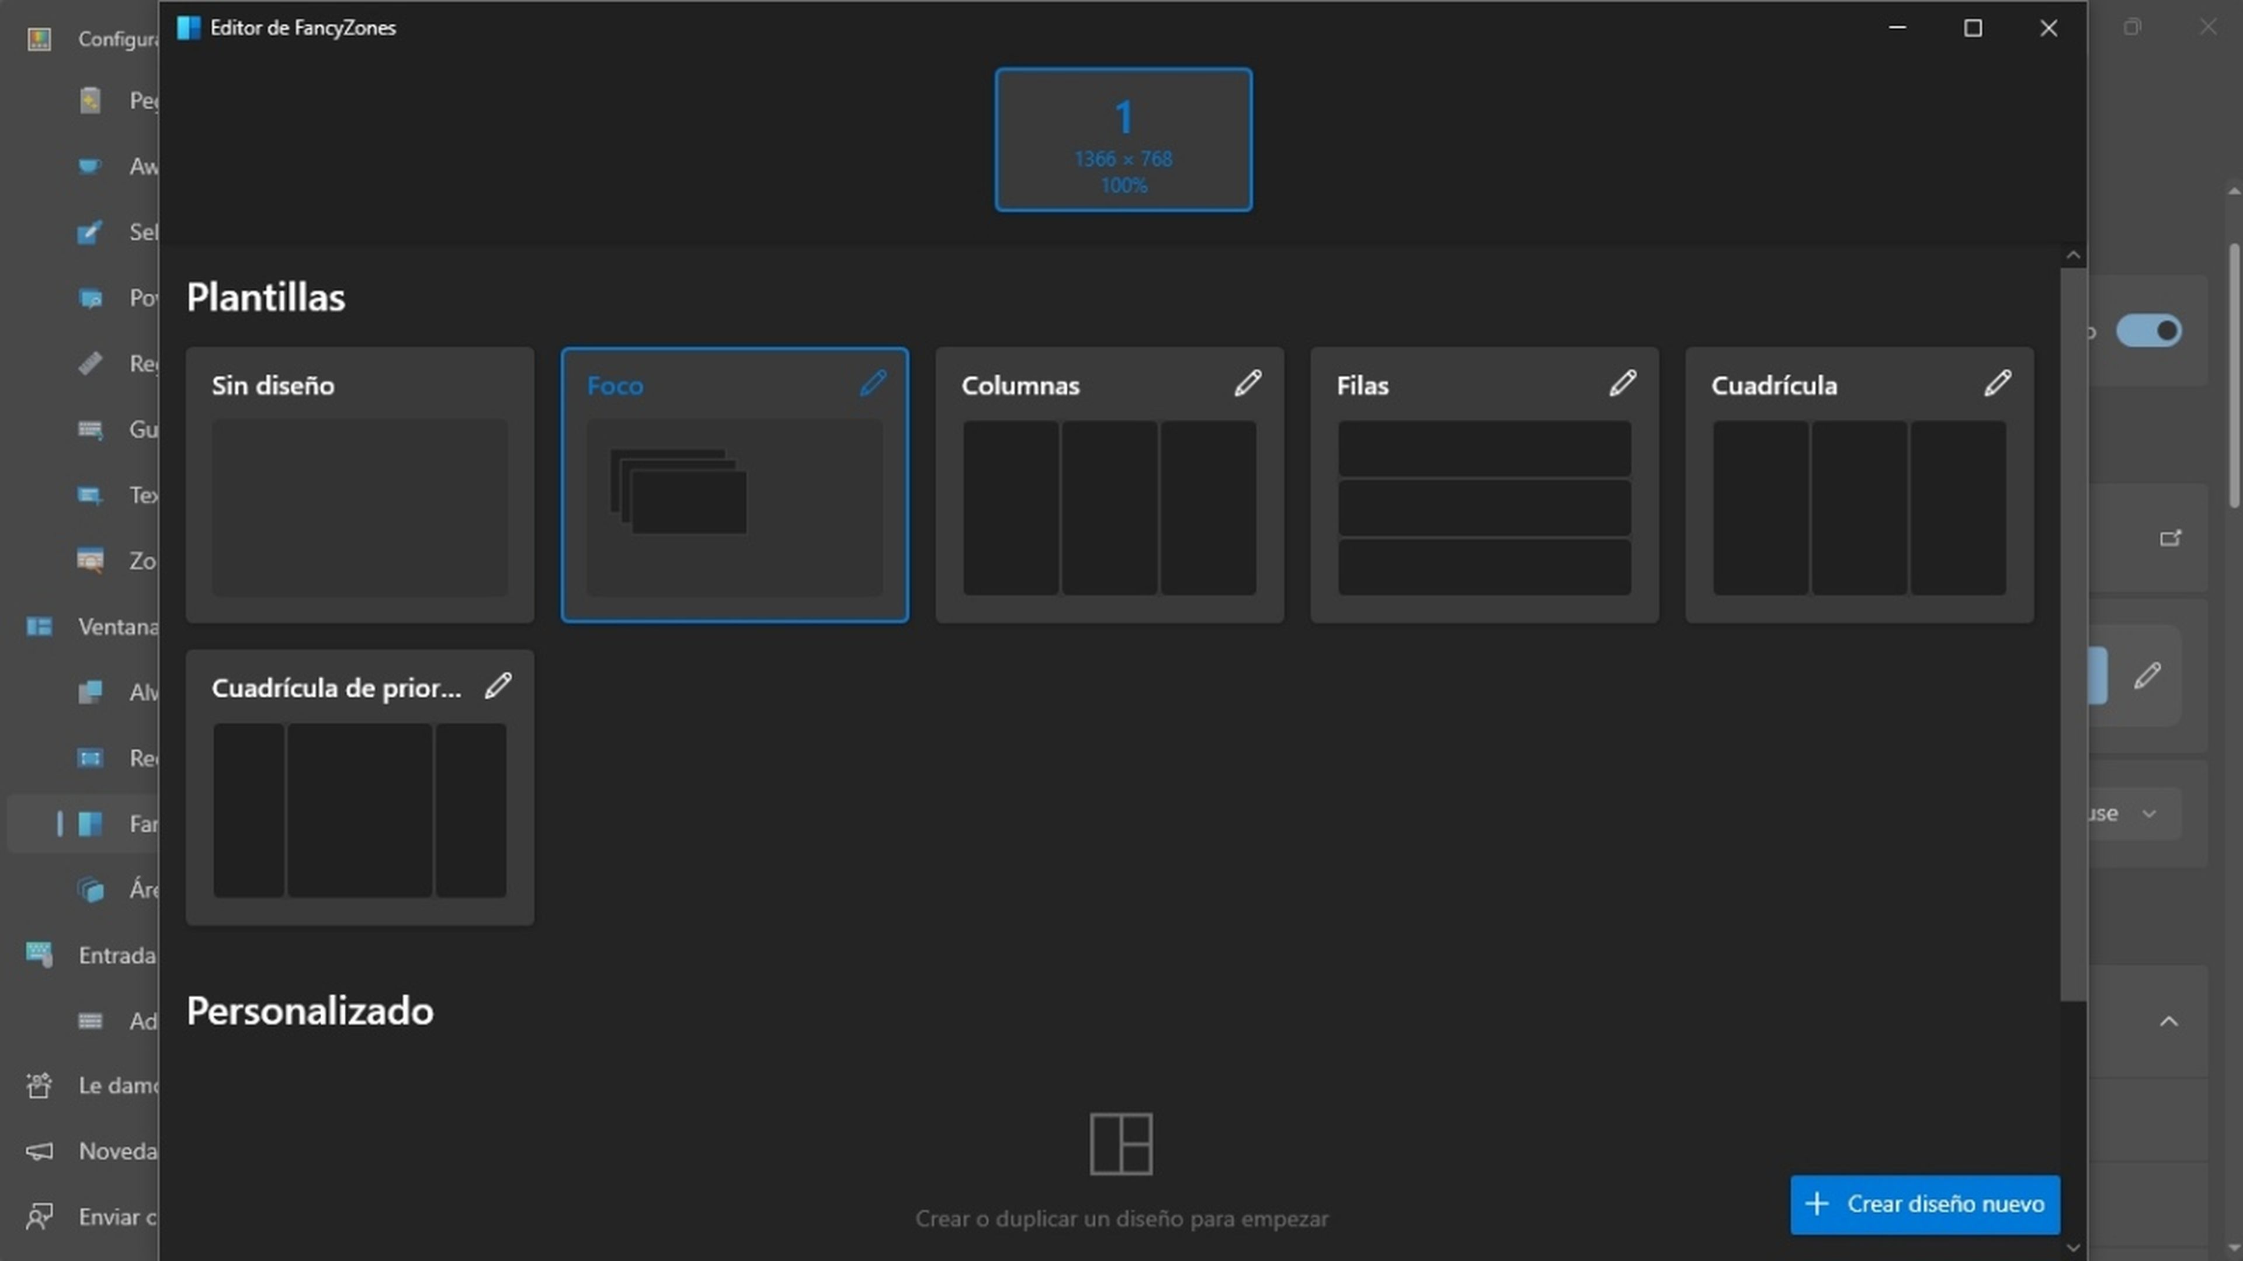Image resolution: width=2243 pixels, height=1261 pixels.
Task: Click the Crear diseño nuevo button
Action: click(x=1924, y=1204)
